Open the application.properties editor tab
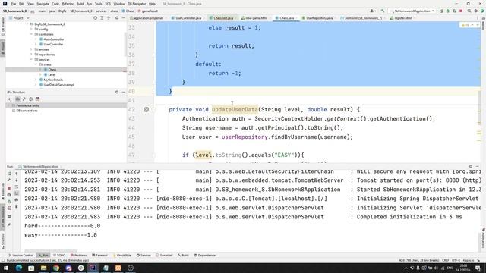 tap(149, 18)
